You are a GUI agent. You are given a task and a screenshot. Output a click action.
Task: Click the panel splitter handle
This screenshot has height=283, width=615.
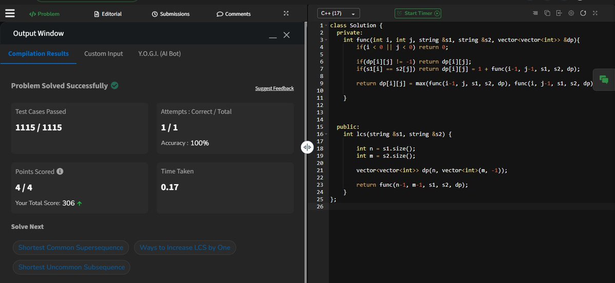tap(307, 147)
